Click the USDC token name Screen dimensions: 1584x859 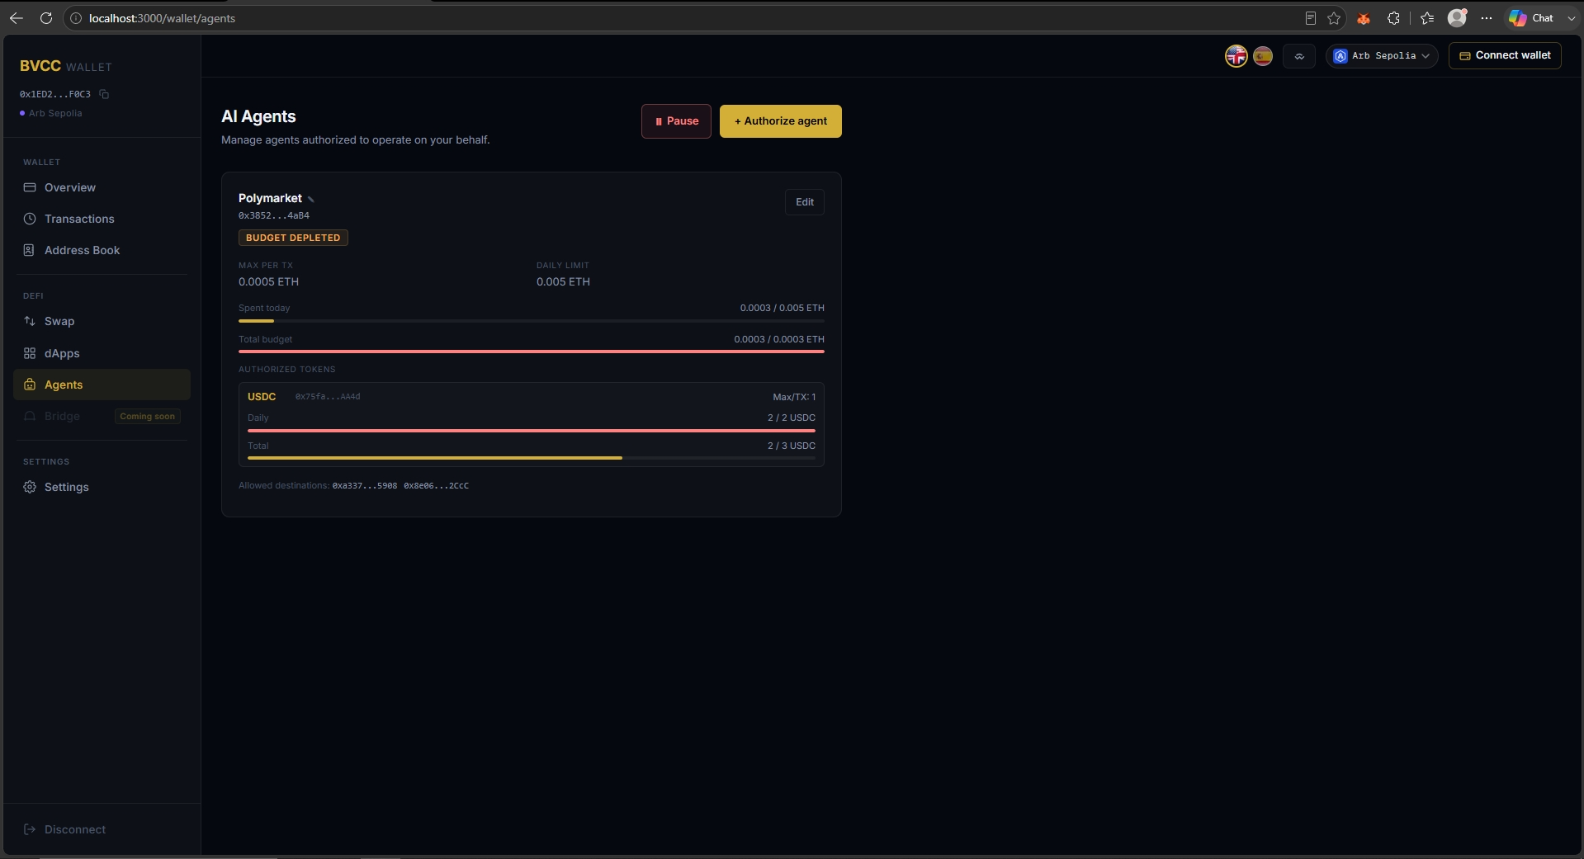(262, 397)
